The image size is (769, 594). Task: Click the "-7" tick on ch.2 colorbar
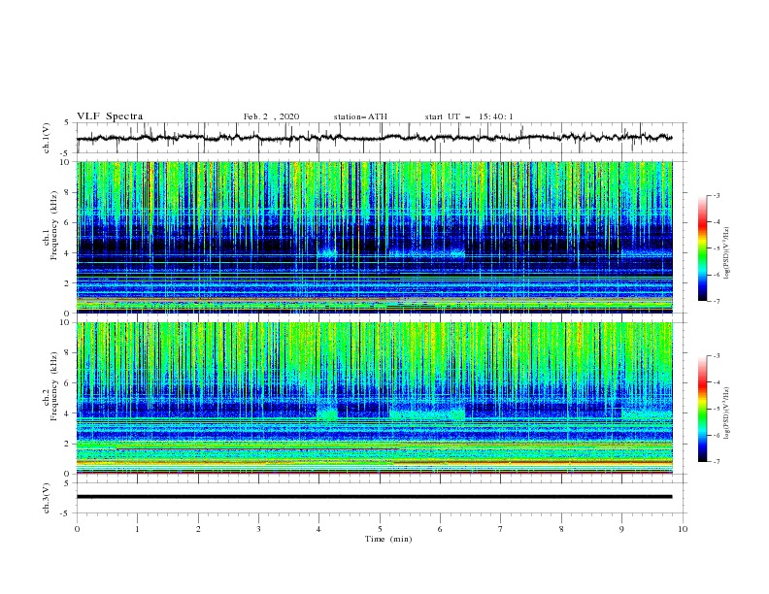716,461
